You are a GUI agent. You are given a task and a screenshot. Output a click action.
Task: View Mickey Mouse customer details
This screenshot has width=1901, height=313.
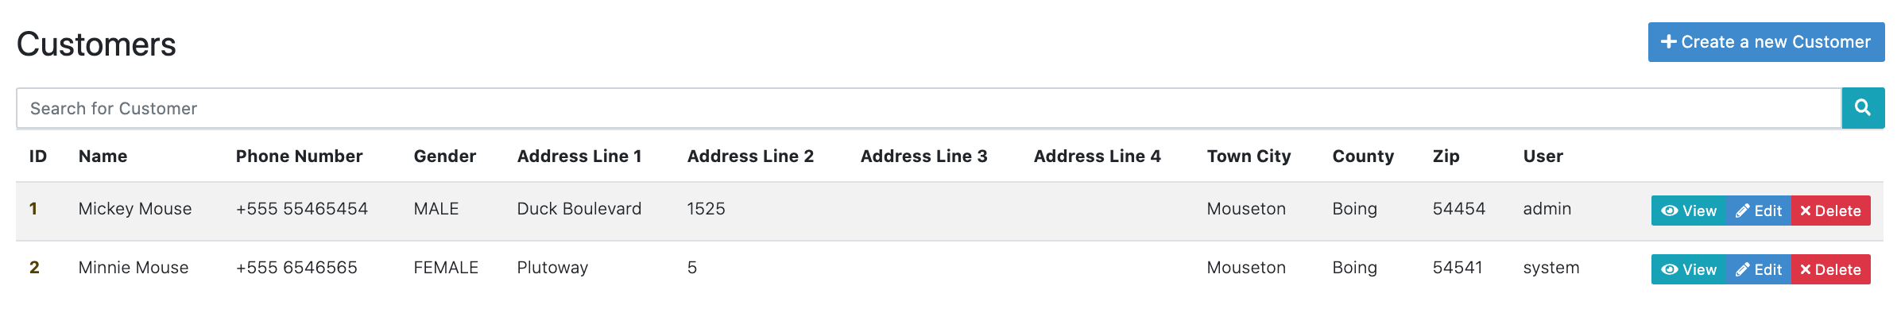tap(1689, 211)
